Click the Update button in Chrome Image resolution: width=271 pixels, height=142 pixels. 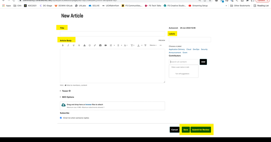(x=263, y=1)
